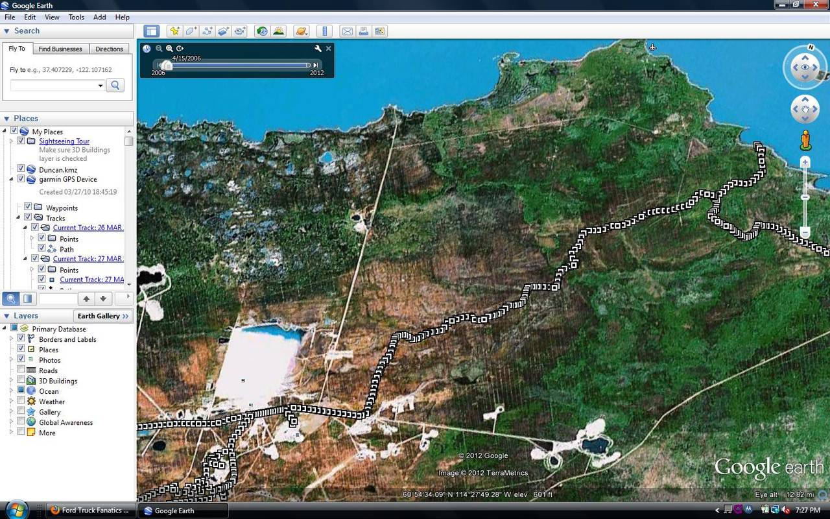Click the clock icon in time slider

[147, 49]
